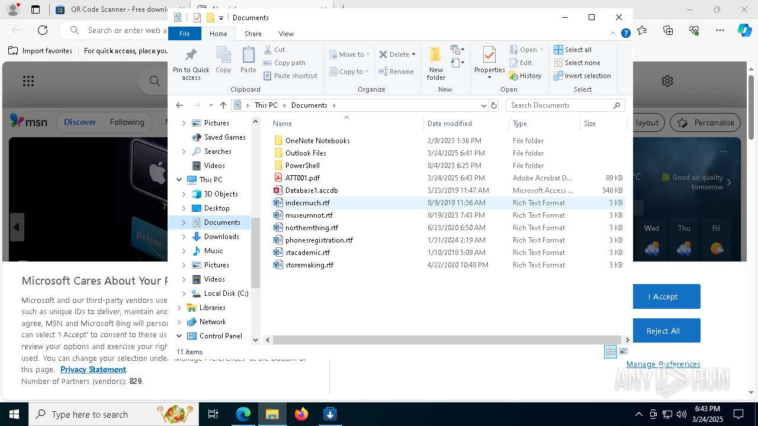Click the Paste ribbon icon
The height and width of the screenshot is (426, 758).
pos(248,60)
